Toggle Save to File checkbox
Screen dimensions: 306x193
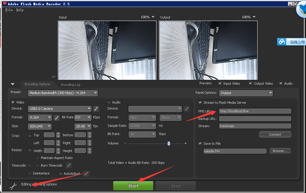click(x=200, y=144)
